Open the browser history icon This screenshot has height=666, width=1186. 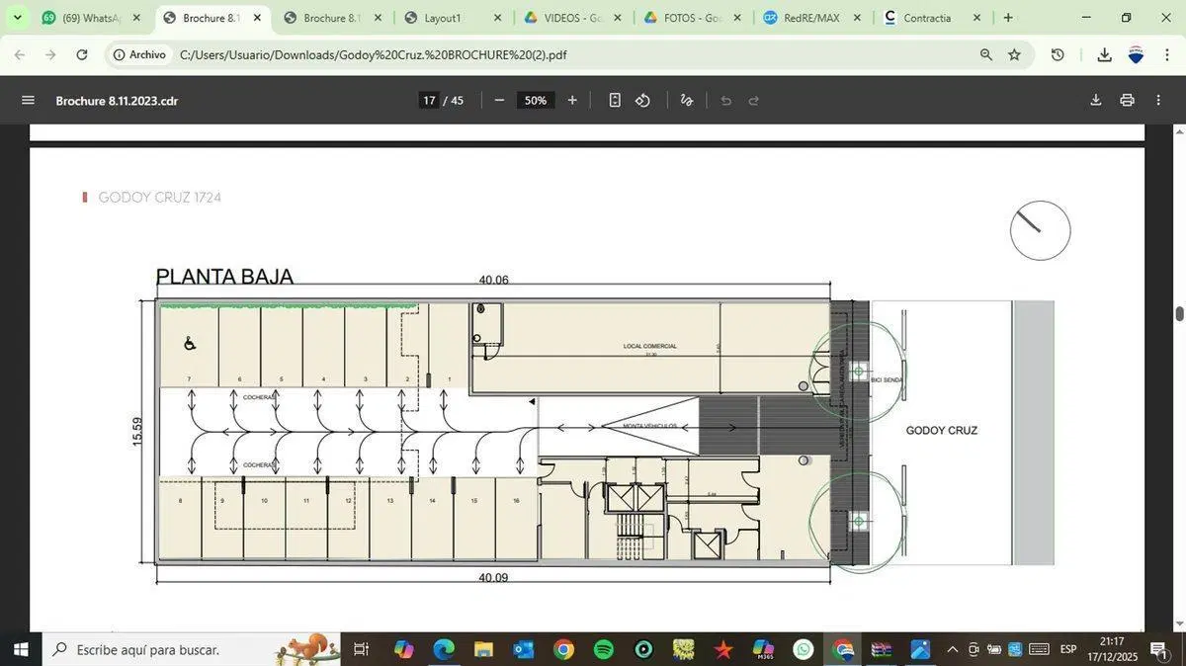coord(1058,54)
